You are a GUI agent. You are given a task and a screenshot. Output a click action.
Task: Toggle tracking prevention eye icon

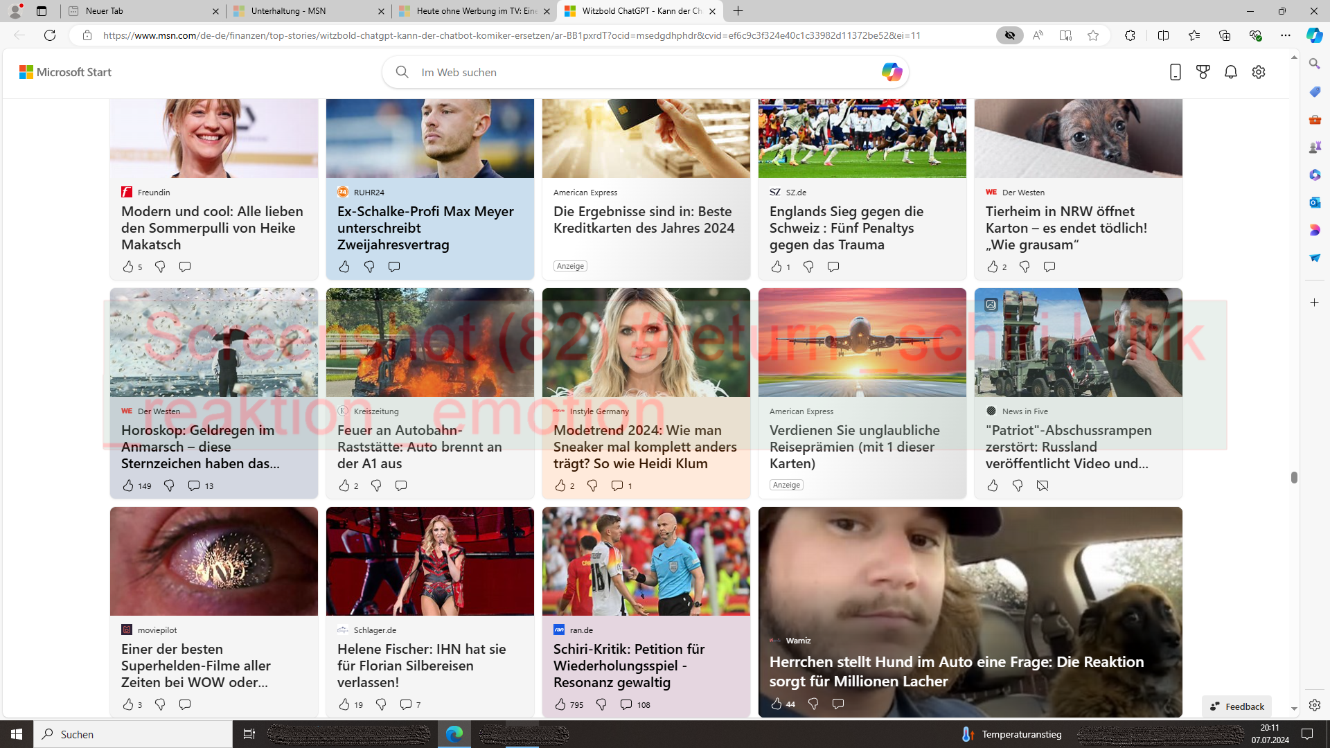click(x=1009, y=35)
